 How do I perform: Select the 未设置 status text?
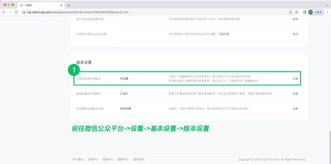(124, 79)
